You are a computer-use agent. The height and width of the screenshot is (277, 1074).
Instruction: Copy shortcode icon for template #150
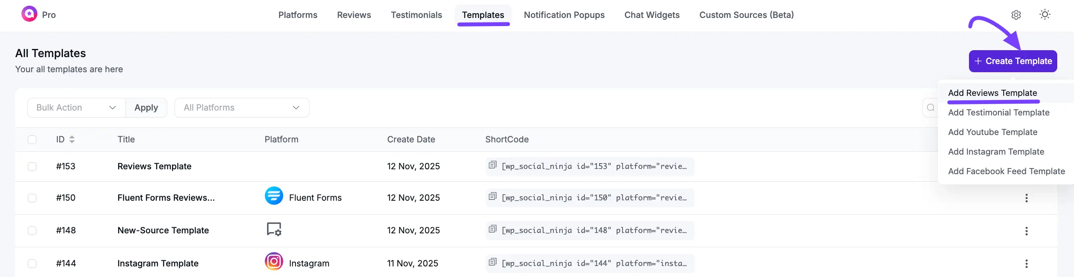point(492,196)
